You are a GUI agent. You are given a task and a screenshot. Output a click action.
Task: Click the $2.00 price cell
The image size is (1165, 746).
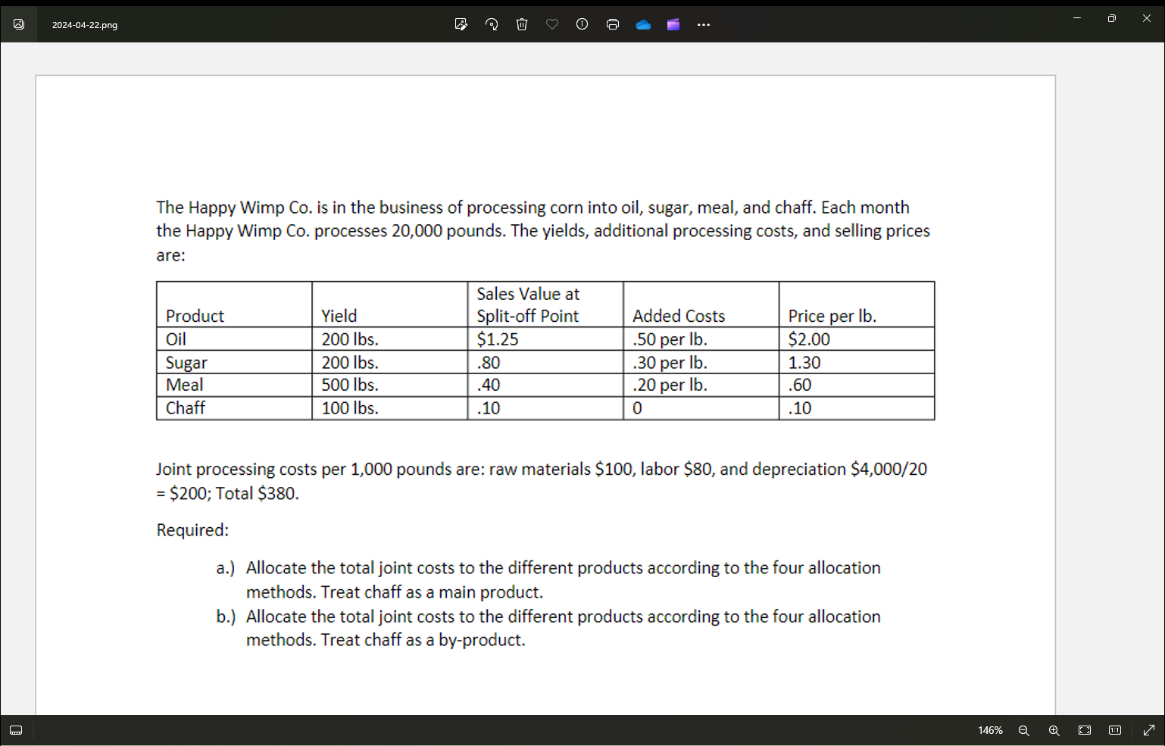pyautogui.click(x=857, y=339)
